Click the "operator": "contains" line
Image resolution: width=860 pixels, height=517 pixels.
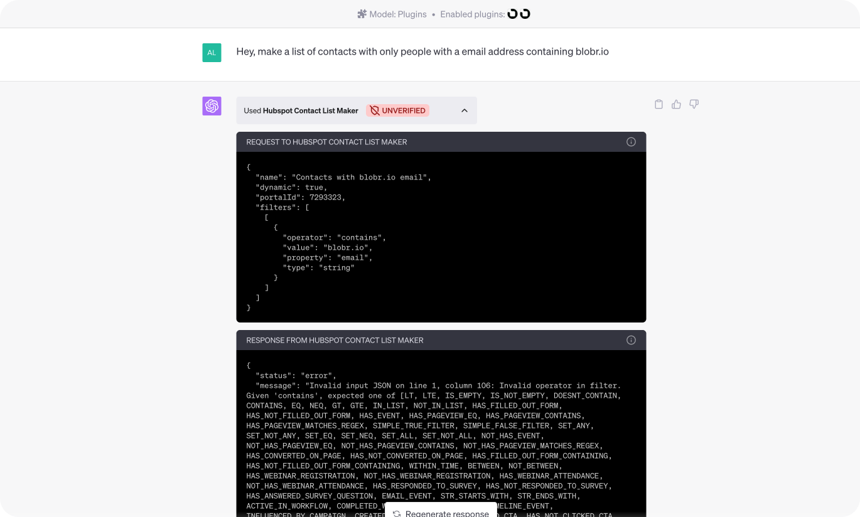click(335, 237)
